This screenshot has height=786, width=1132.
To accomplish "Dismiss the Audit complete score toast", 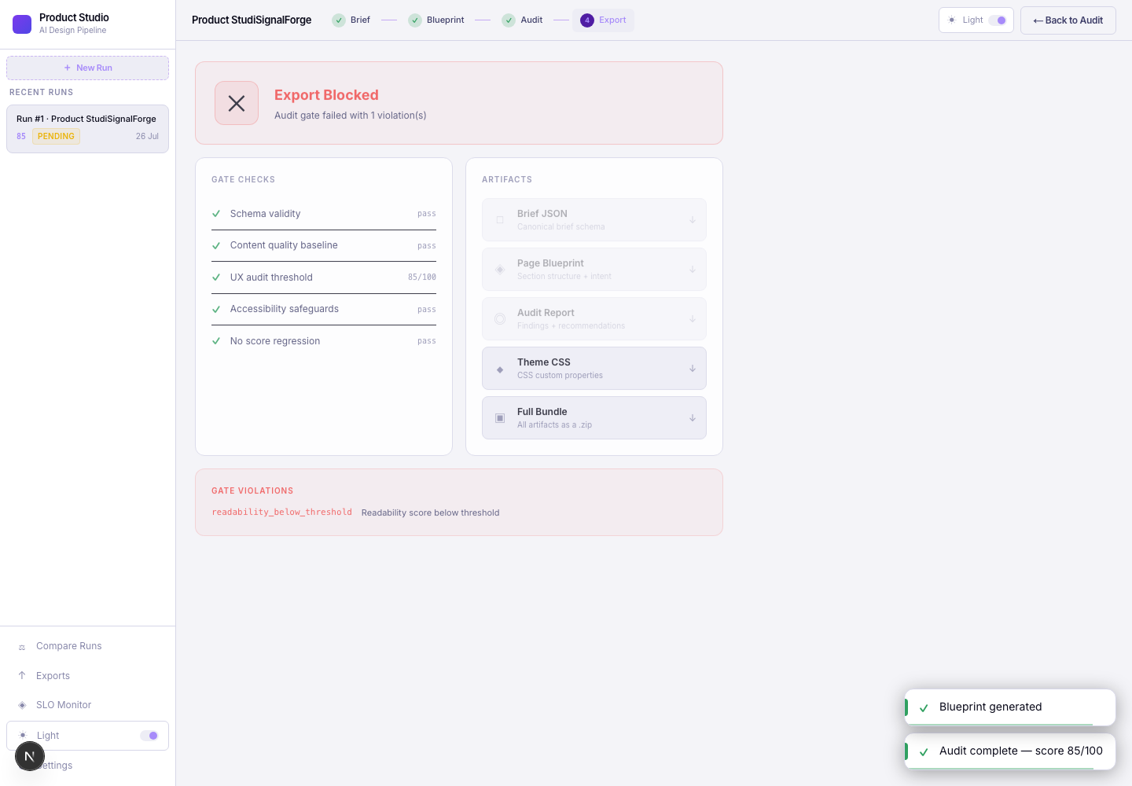I will (1010, 751).
